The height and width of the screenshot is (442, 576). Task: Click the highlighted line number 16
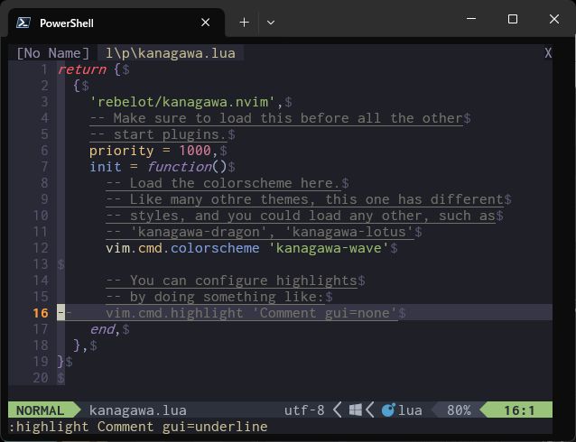pos(40,313)
